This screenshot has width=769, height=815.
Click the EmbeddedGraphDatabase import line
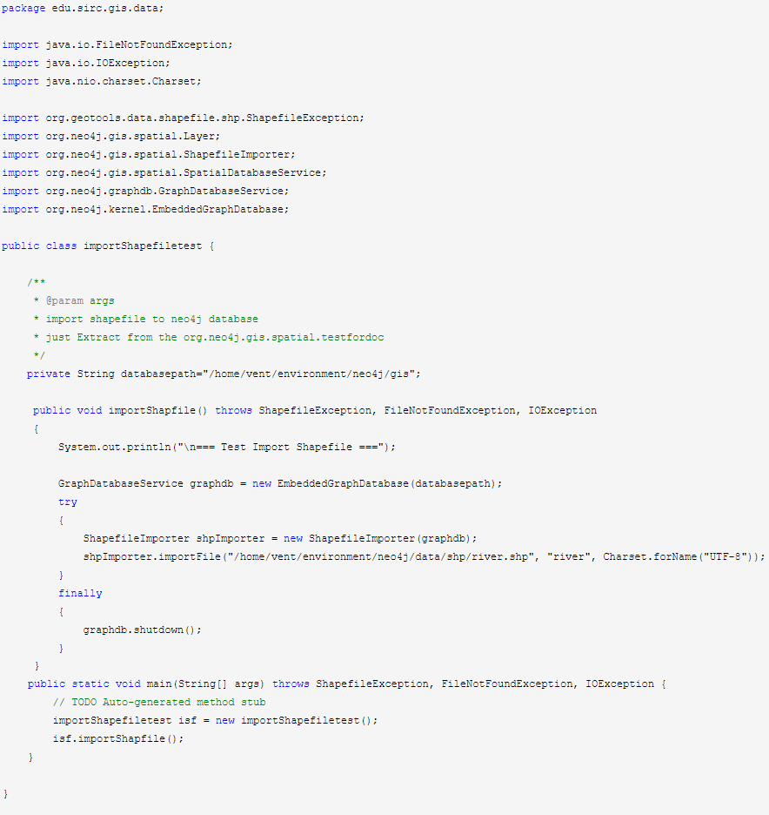[145, 209]
